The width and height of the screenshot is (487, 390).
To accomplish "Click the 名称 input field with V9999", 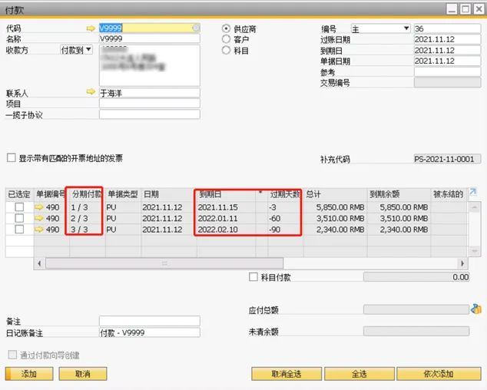I will coord(149,39).
